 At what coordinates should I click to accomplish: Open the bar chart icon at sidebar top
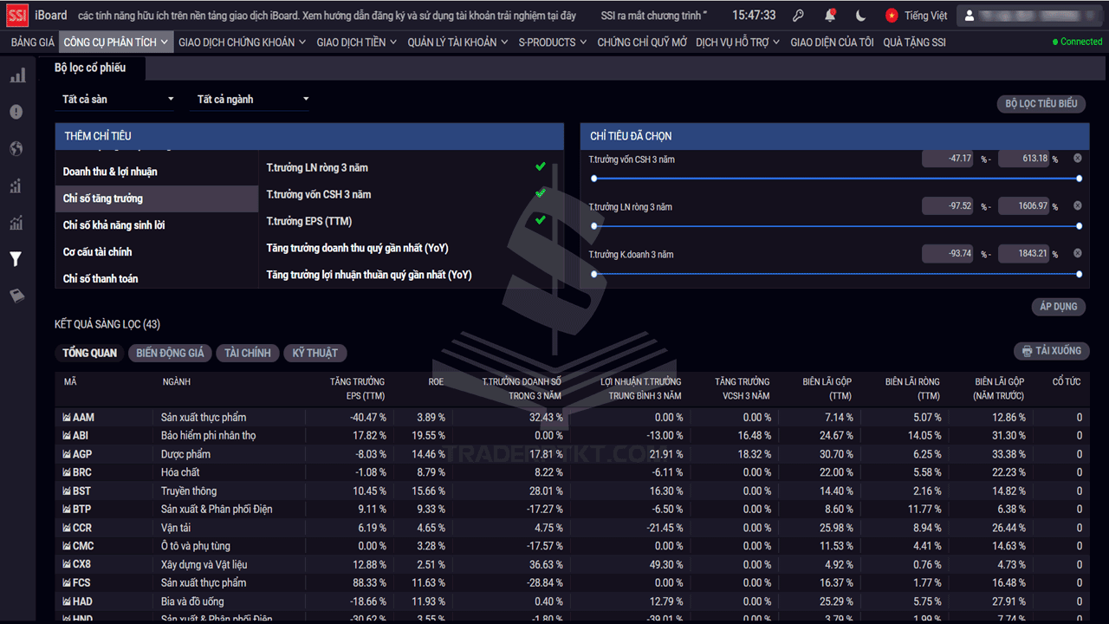(x=16, y=75)
